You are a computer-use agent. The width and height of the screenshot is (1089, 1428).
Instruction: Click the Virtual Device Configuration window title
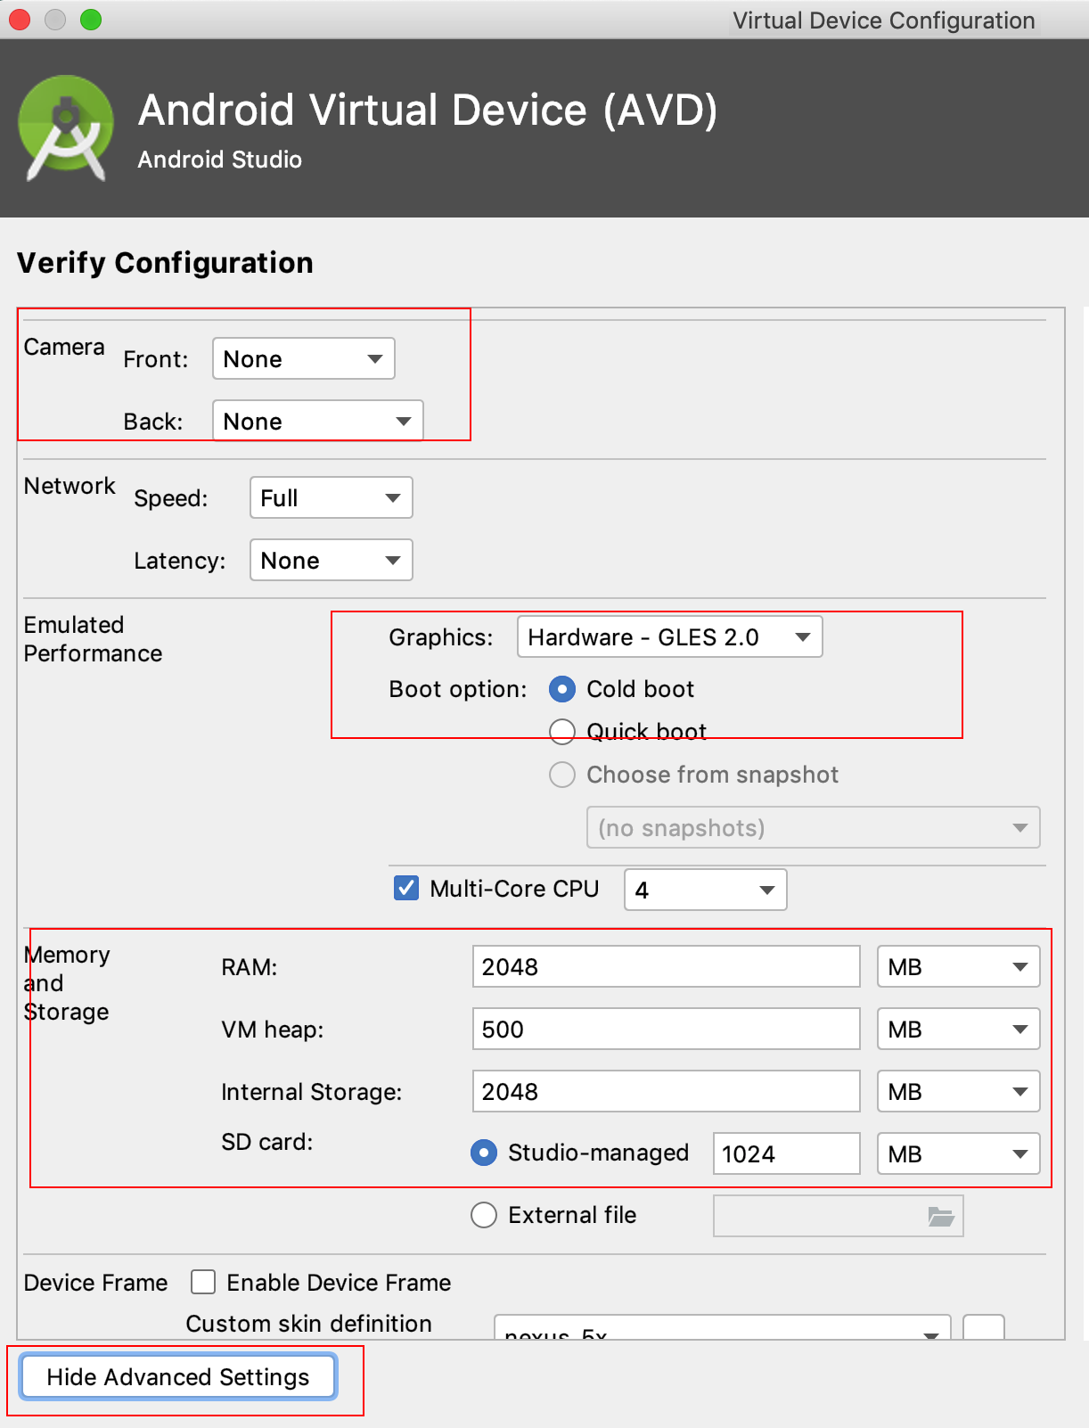[884, 21]
